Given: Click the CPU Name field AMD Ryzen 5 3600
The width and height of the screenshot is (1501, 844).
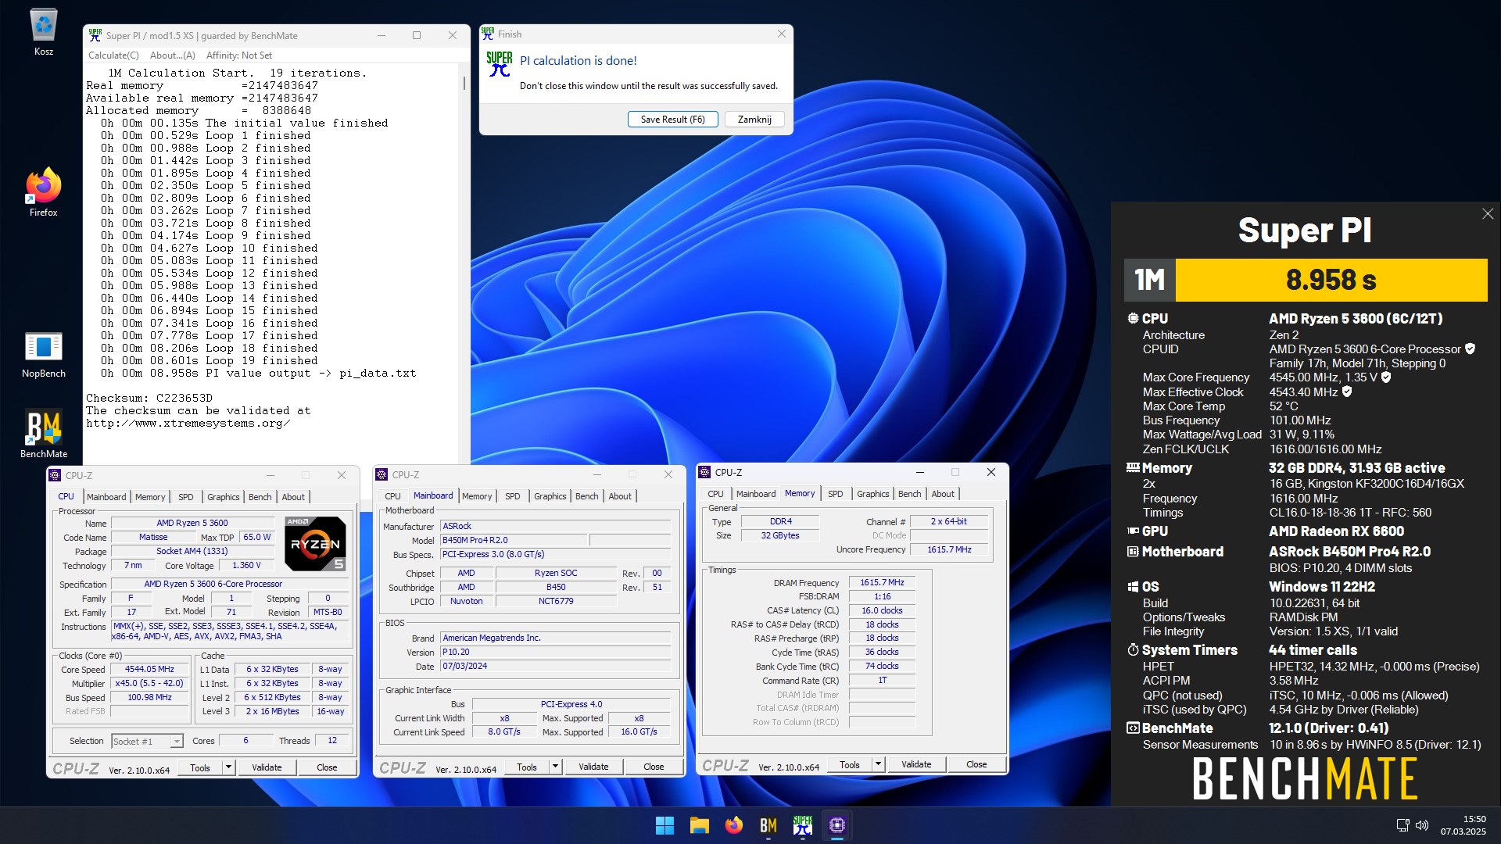Looking at the screenshot, I should point(192,523).
